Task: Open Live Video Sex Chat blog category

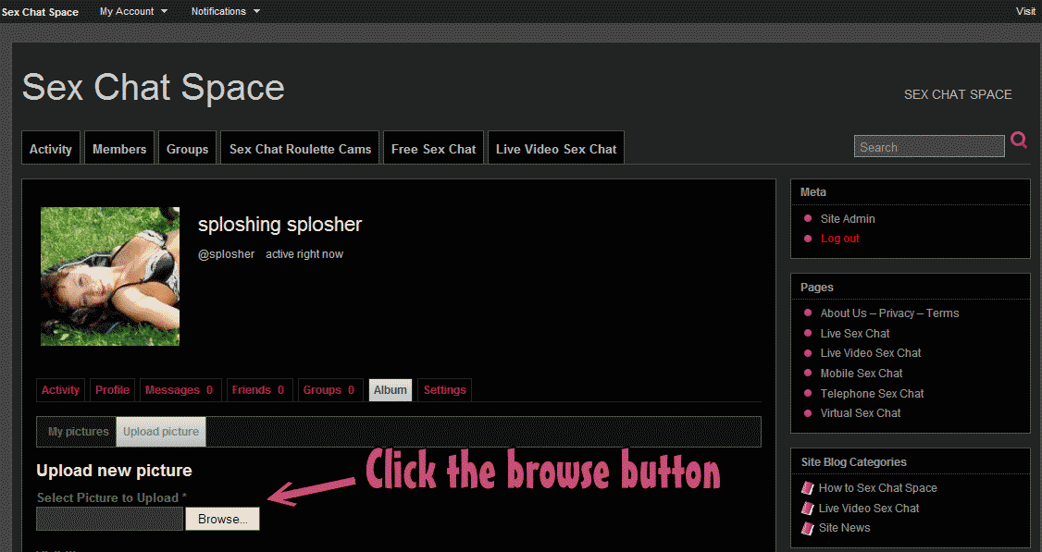Action: click(869, 509)
